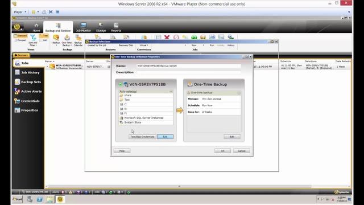Open Credentials in the sidebar
Screen dimensions: 364x205
tap(28, 101)
